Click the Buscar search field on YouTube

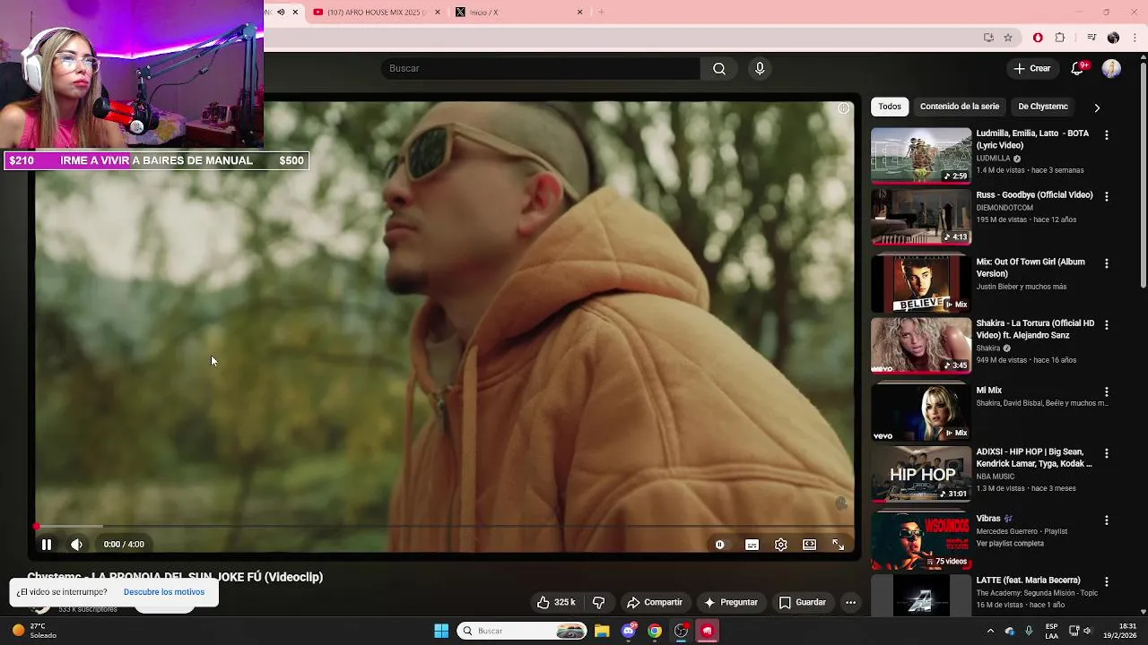click(x=540, y=69)
